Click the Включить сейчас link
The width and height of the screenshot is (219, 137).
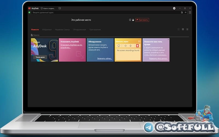(x=105, y=58)
